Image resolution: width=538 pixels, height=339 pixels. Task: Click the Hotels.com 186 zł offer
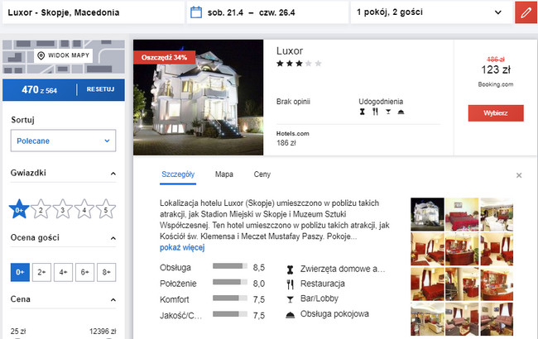[x=293, y=138]
